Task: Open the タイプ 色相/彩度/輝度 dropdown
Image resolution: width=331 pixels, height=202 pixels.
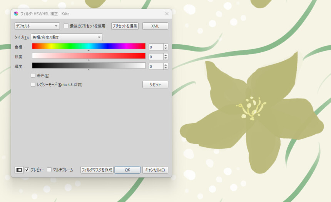Action: point(67,37)
